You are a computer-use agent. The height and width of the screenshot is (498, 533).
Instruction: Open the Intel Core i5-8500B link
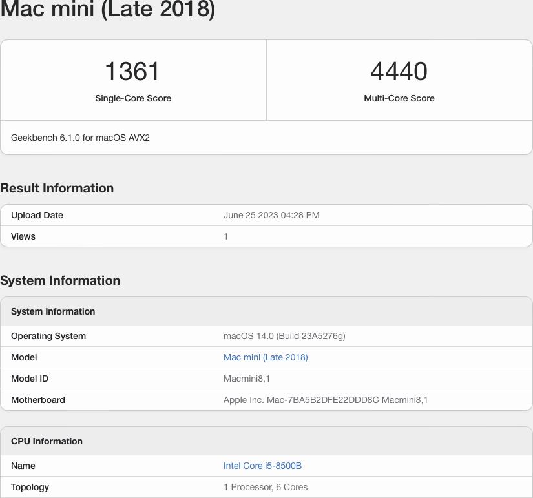click(x=262, y=466)
